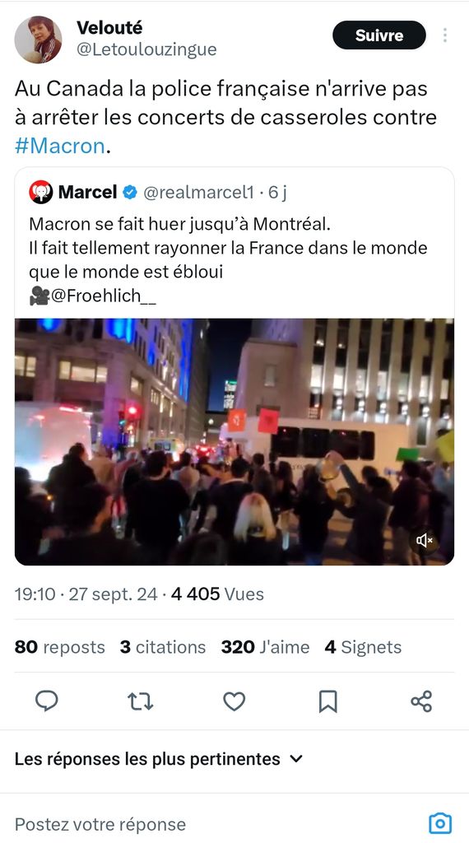Tap the reply speech bubble icon
Viewport: 469px width, 843px height.
(x=47, y=701)
